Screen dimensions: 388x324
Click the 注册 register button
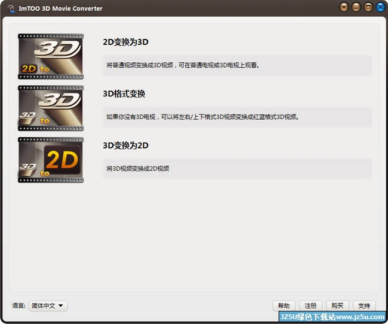coord(310,305)
